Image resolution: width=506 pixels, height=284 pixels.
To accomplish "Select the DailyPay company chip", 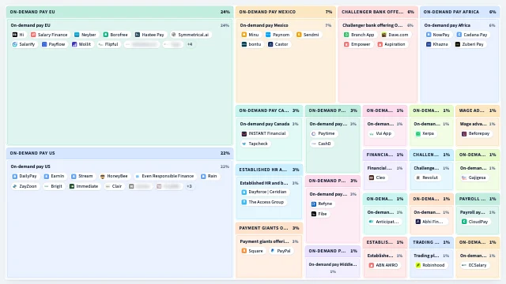I will tap(25, 176).
